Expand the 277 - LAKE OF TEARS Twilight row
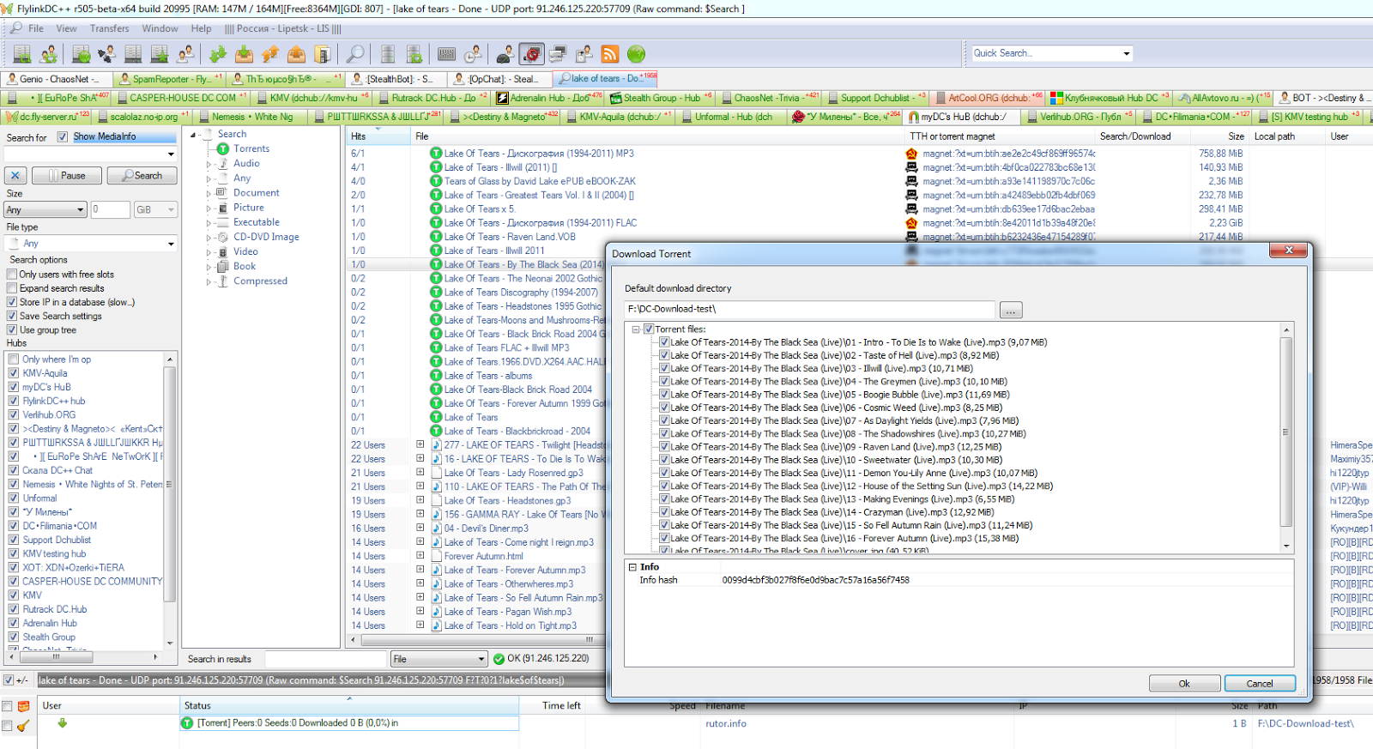The width and height of the screenshot is (1373, 749). 420,444
